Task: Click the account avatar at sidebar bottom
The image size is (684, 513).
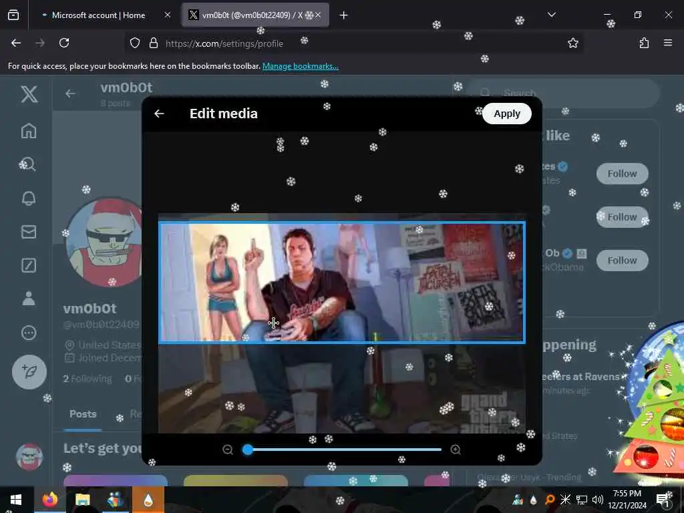Action: point(29,457)
